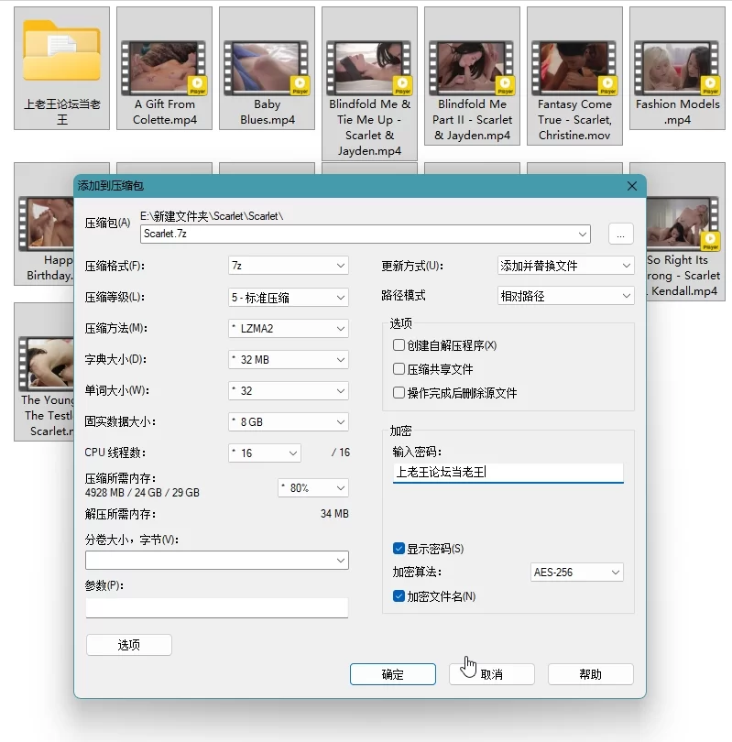Click into the 参数 input field
The width and height of the screenshot is (732, 742).
tap(216, 608)
